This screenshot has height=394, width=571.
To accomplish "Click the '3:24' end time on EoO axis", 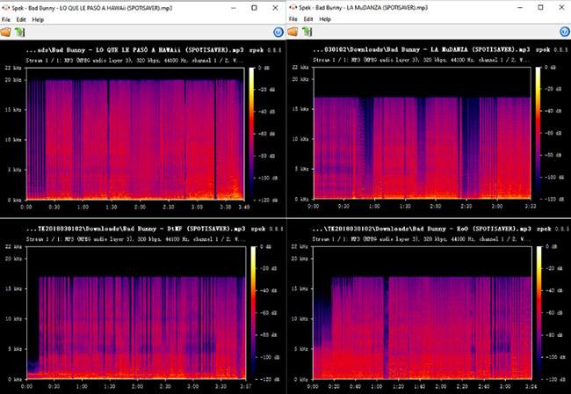I will point(531,386).
